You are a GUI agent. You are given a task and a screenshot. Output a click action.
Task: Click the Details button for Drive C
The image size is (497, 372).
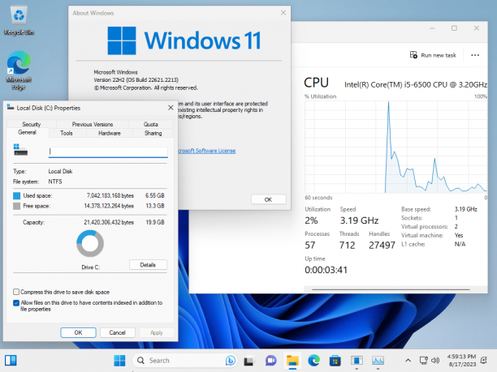148,265
